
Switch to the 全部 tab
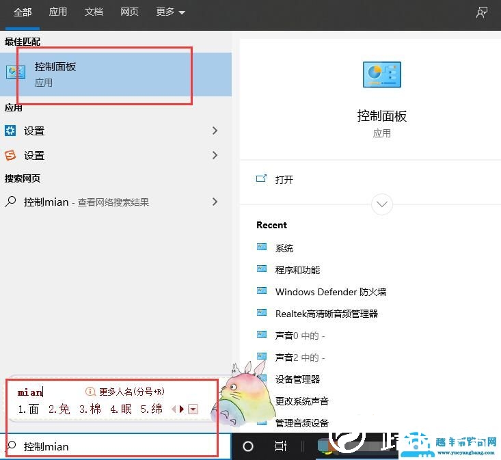pyautogui.click(x=23, y=12)
